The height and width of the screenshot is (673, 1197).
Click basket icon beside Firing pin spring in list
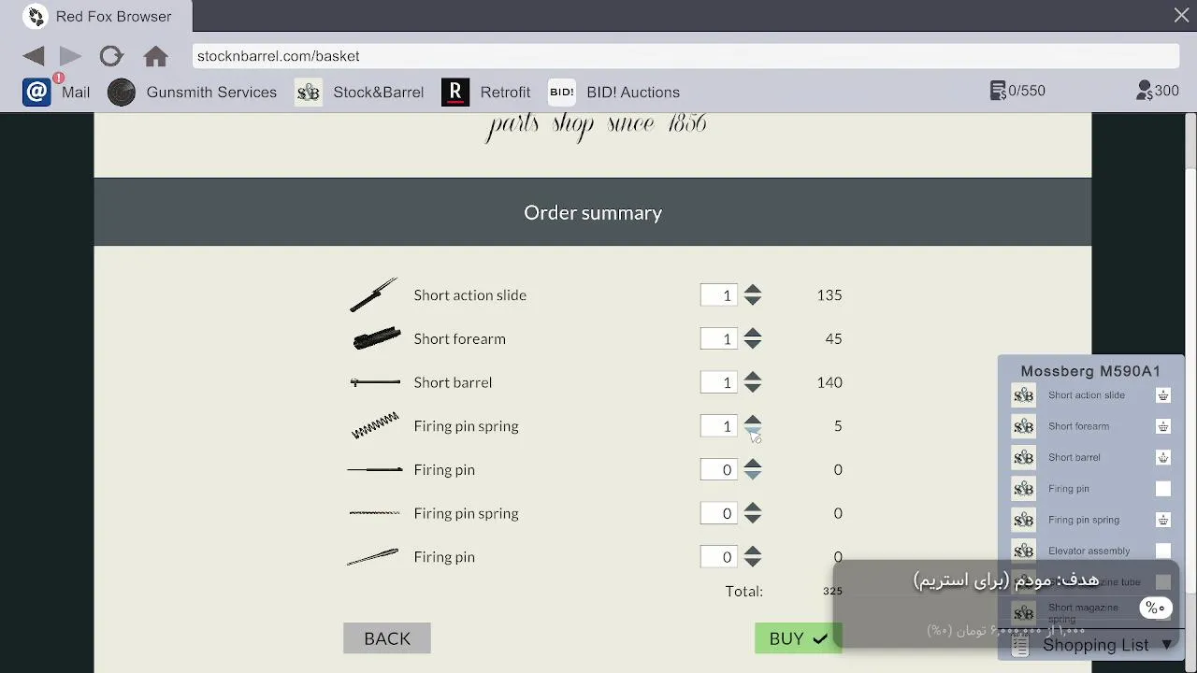pos(1163,520)
